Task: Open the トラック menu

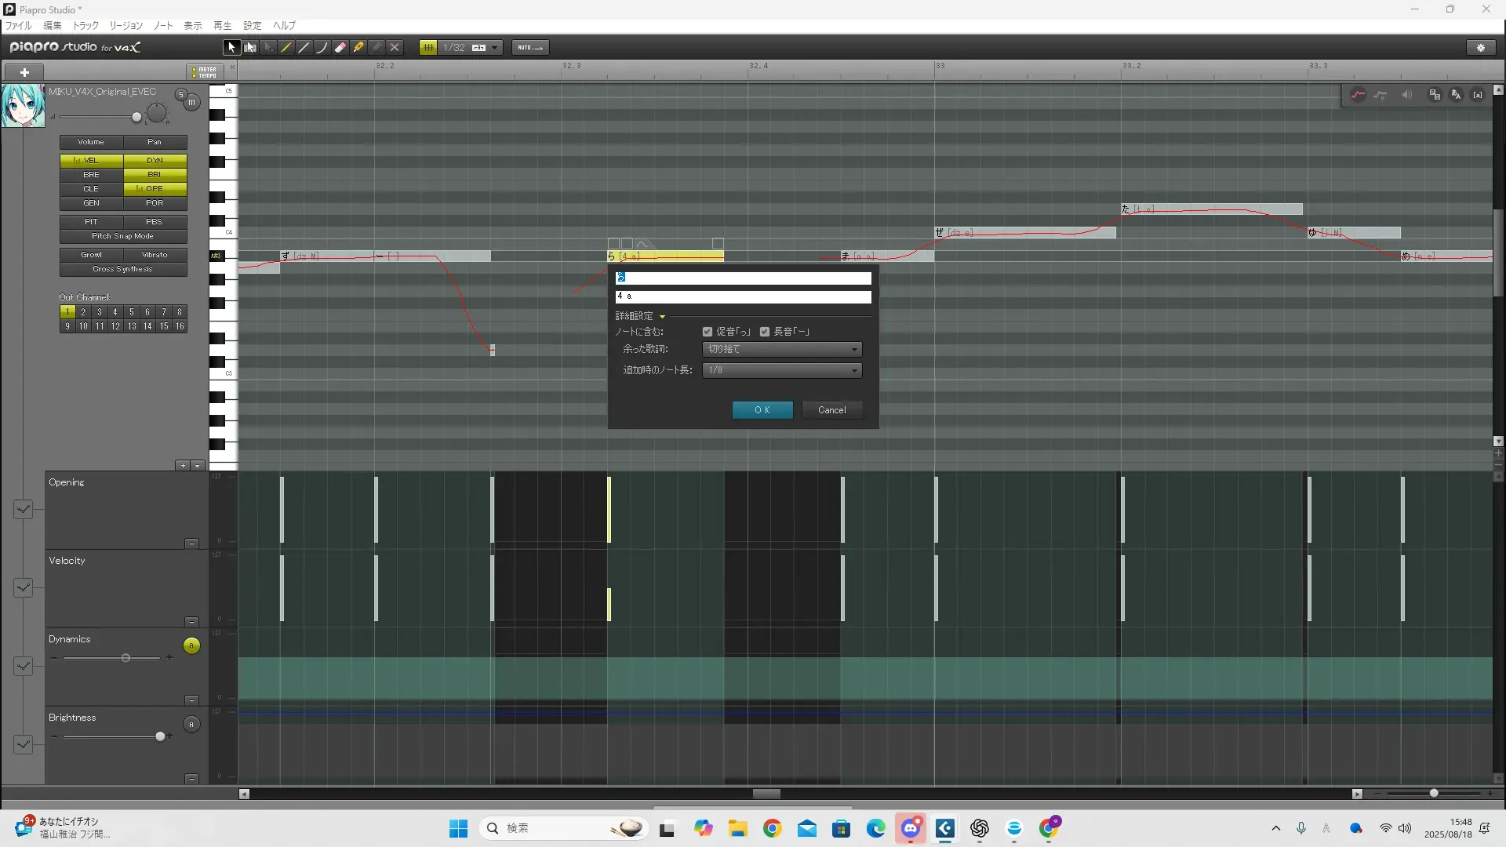Action: tap(85, 25)
